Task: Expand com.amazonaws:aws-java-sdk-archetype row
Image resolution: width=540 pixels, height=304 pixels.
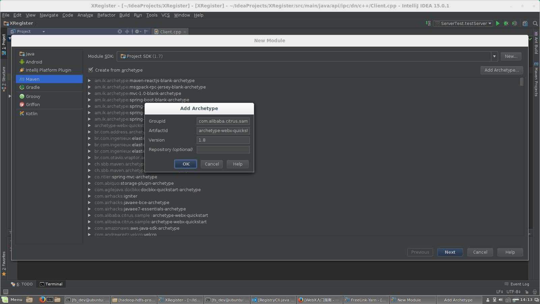Action: click(x=89, y=228)
